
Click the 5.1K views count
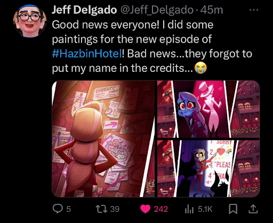[x=205, y=209]
